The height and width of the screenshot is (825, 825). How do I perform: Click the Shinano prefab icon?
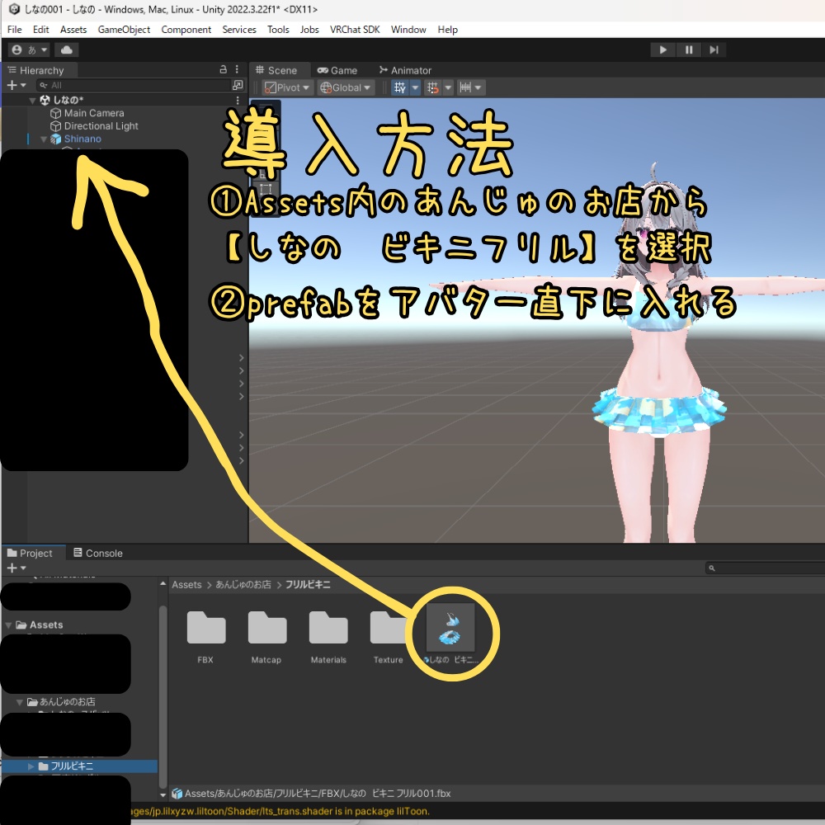point(56,139)
